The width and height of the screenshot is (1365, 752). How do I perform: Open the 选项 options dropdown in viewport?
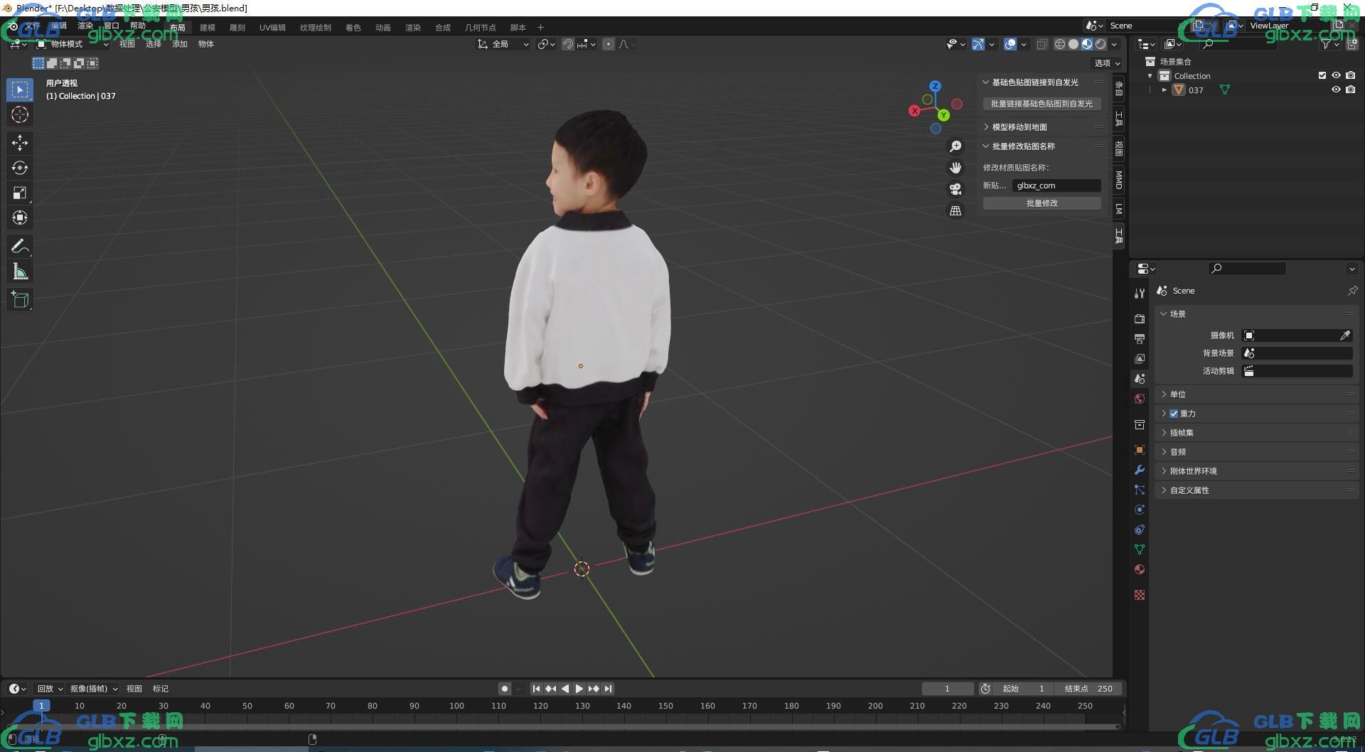pyautogui.click(x=1107, y=63)
